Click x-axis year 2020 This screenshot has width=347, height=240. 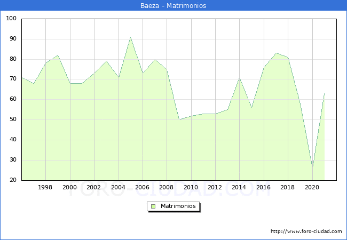pos(312,187)
